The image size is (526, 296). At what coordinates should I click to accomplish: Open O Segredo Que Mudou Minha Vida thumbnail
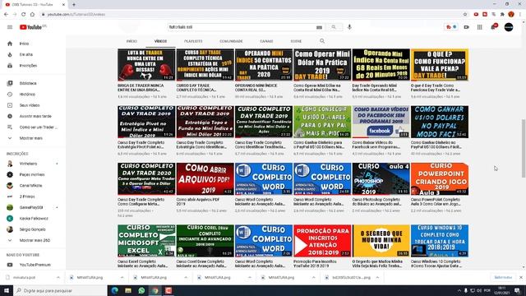point(381,241)
